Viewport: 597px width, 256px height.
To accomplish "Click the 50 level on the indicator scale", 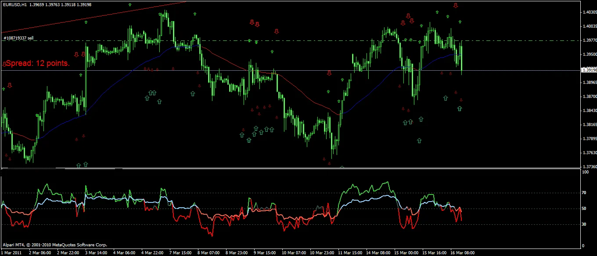I will (x=584, y=209).
